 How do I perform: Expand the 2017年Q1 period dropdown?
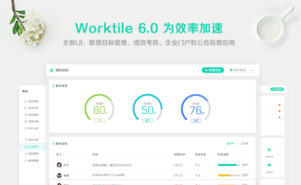pos(241,70)
